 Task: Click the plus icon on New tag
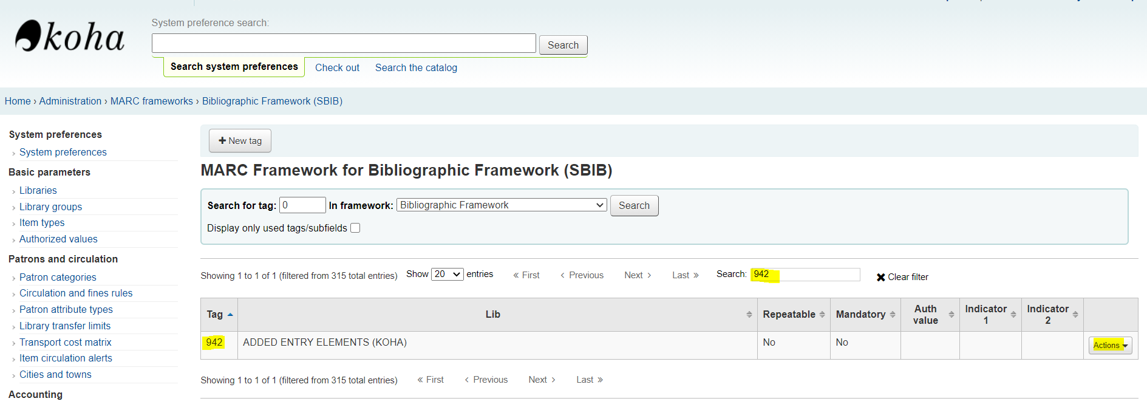tap(222, 140)
